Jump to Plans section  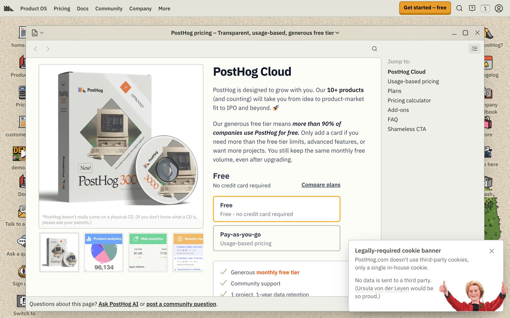[x=394, y=91]
